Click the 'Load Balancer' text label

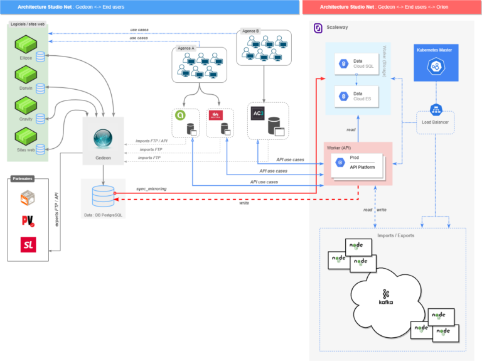435,122
